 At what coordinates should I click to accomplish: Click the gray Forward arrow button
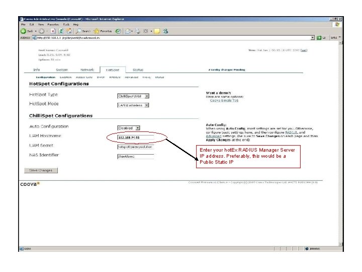point(42,31)
